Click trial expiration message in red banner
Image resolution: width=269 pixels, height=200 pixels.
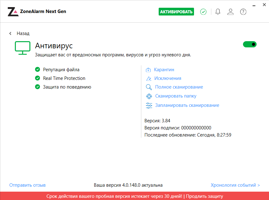[x=114, y=196]
